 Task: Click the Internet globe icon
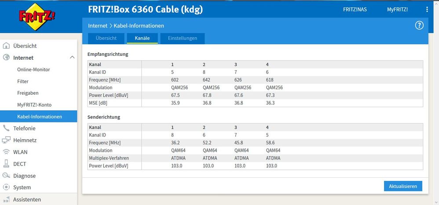pyautogui.click(x=6, y=58)
